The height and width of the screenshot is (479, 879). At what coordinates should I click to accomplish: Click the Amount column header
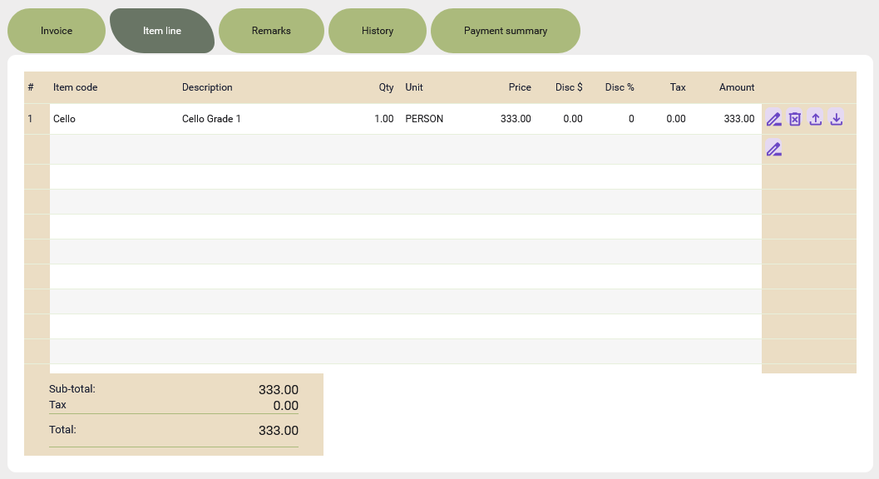[737, 87]
